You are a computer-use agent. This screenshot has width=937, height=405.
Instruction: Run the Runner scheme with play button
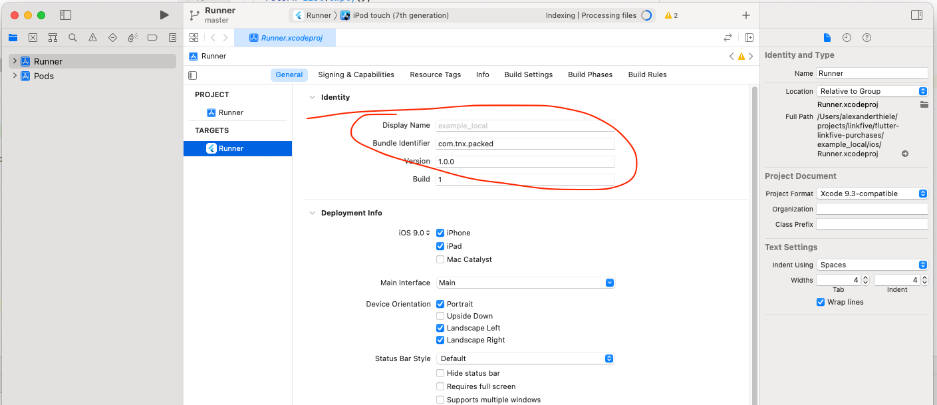tap(164, 15)
